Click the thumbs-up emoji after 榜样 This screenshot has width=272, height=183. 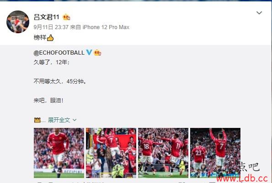point(50,38)
